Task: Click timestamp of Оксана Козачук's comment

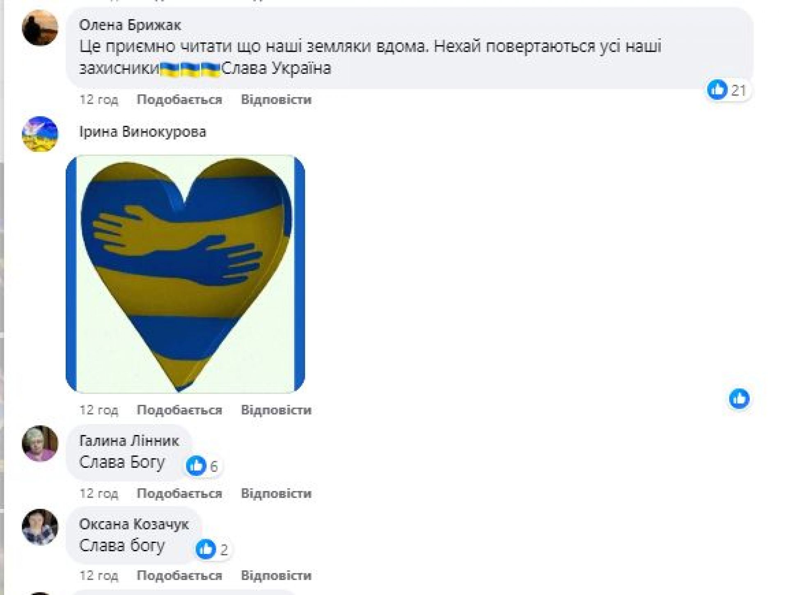Action: 99,576
